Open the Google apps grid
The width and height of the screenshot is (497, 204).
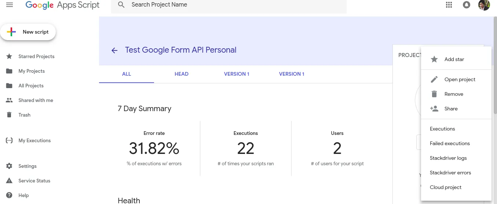(449, 5)
